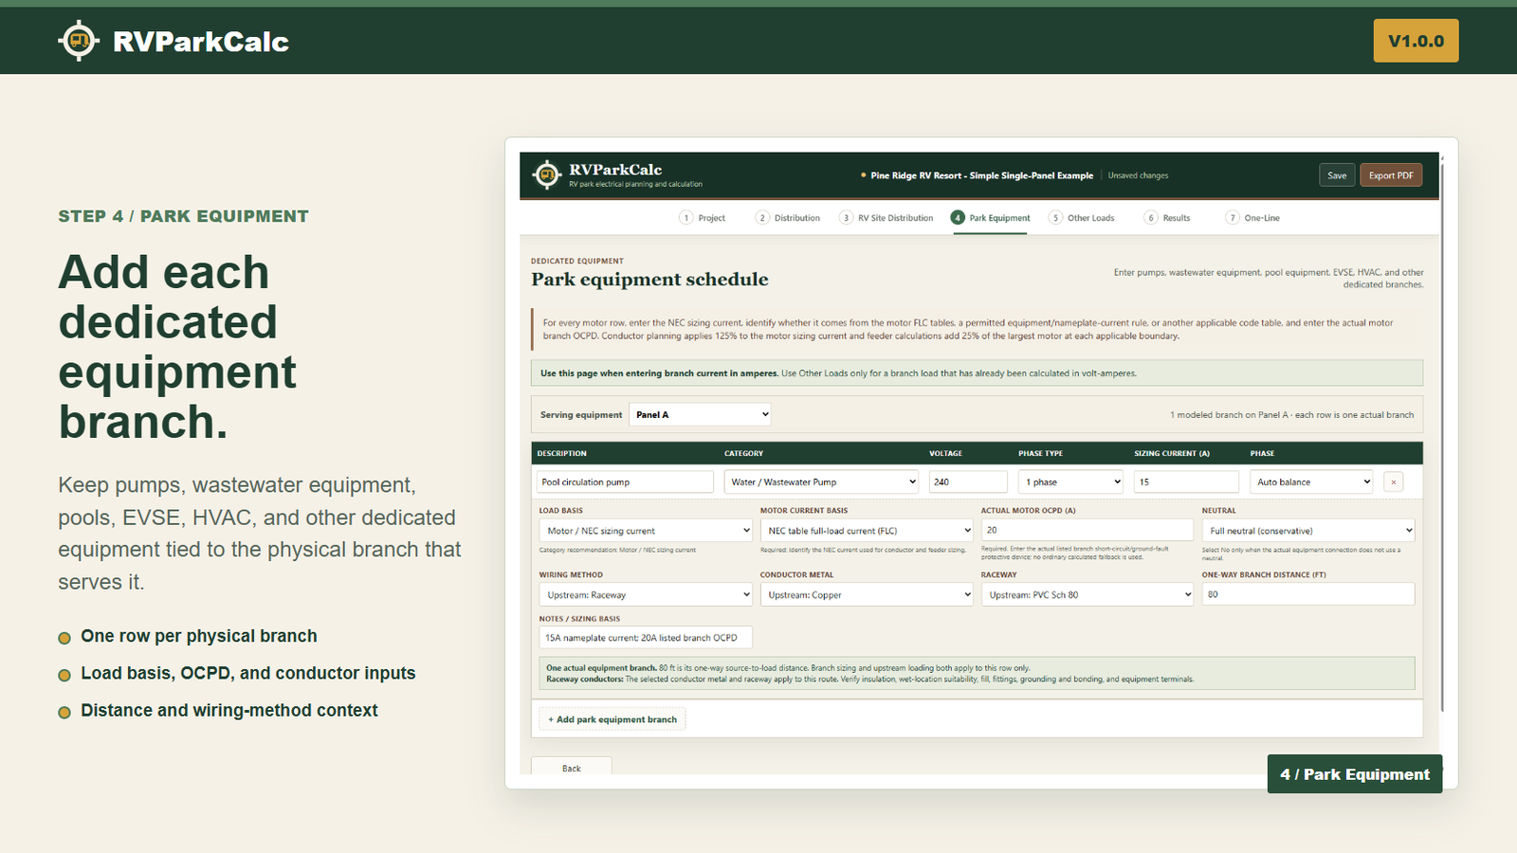The width and height of the screenshot is (1517, 853).
Task: Open the Auto balance phase dropdown
Action: coord(1311,481)
